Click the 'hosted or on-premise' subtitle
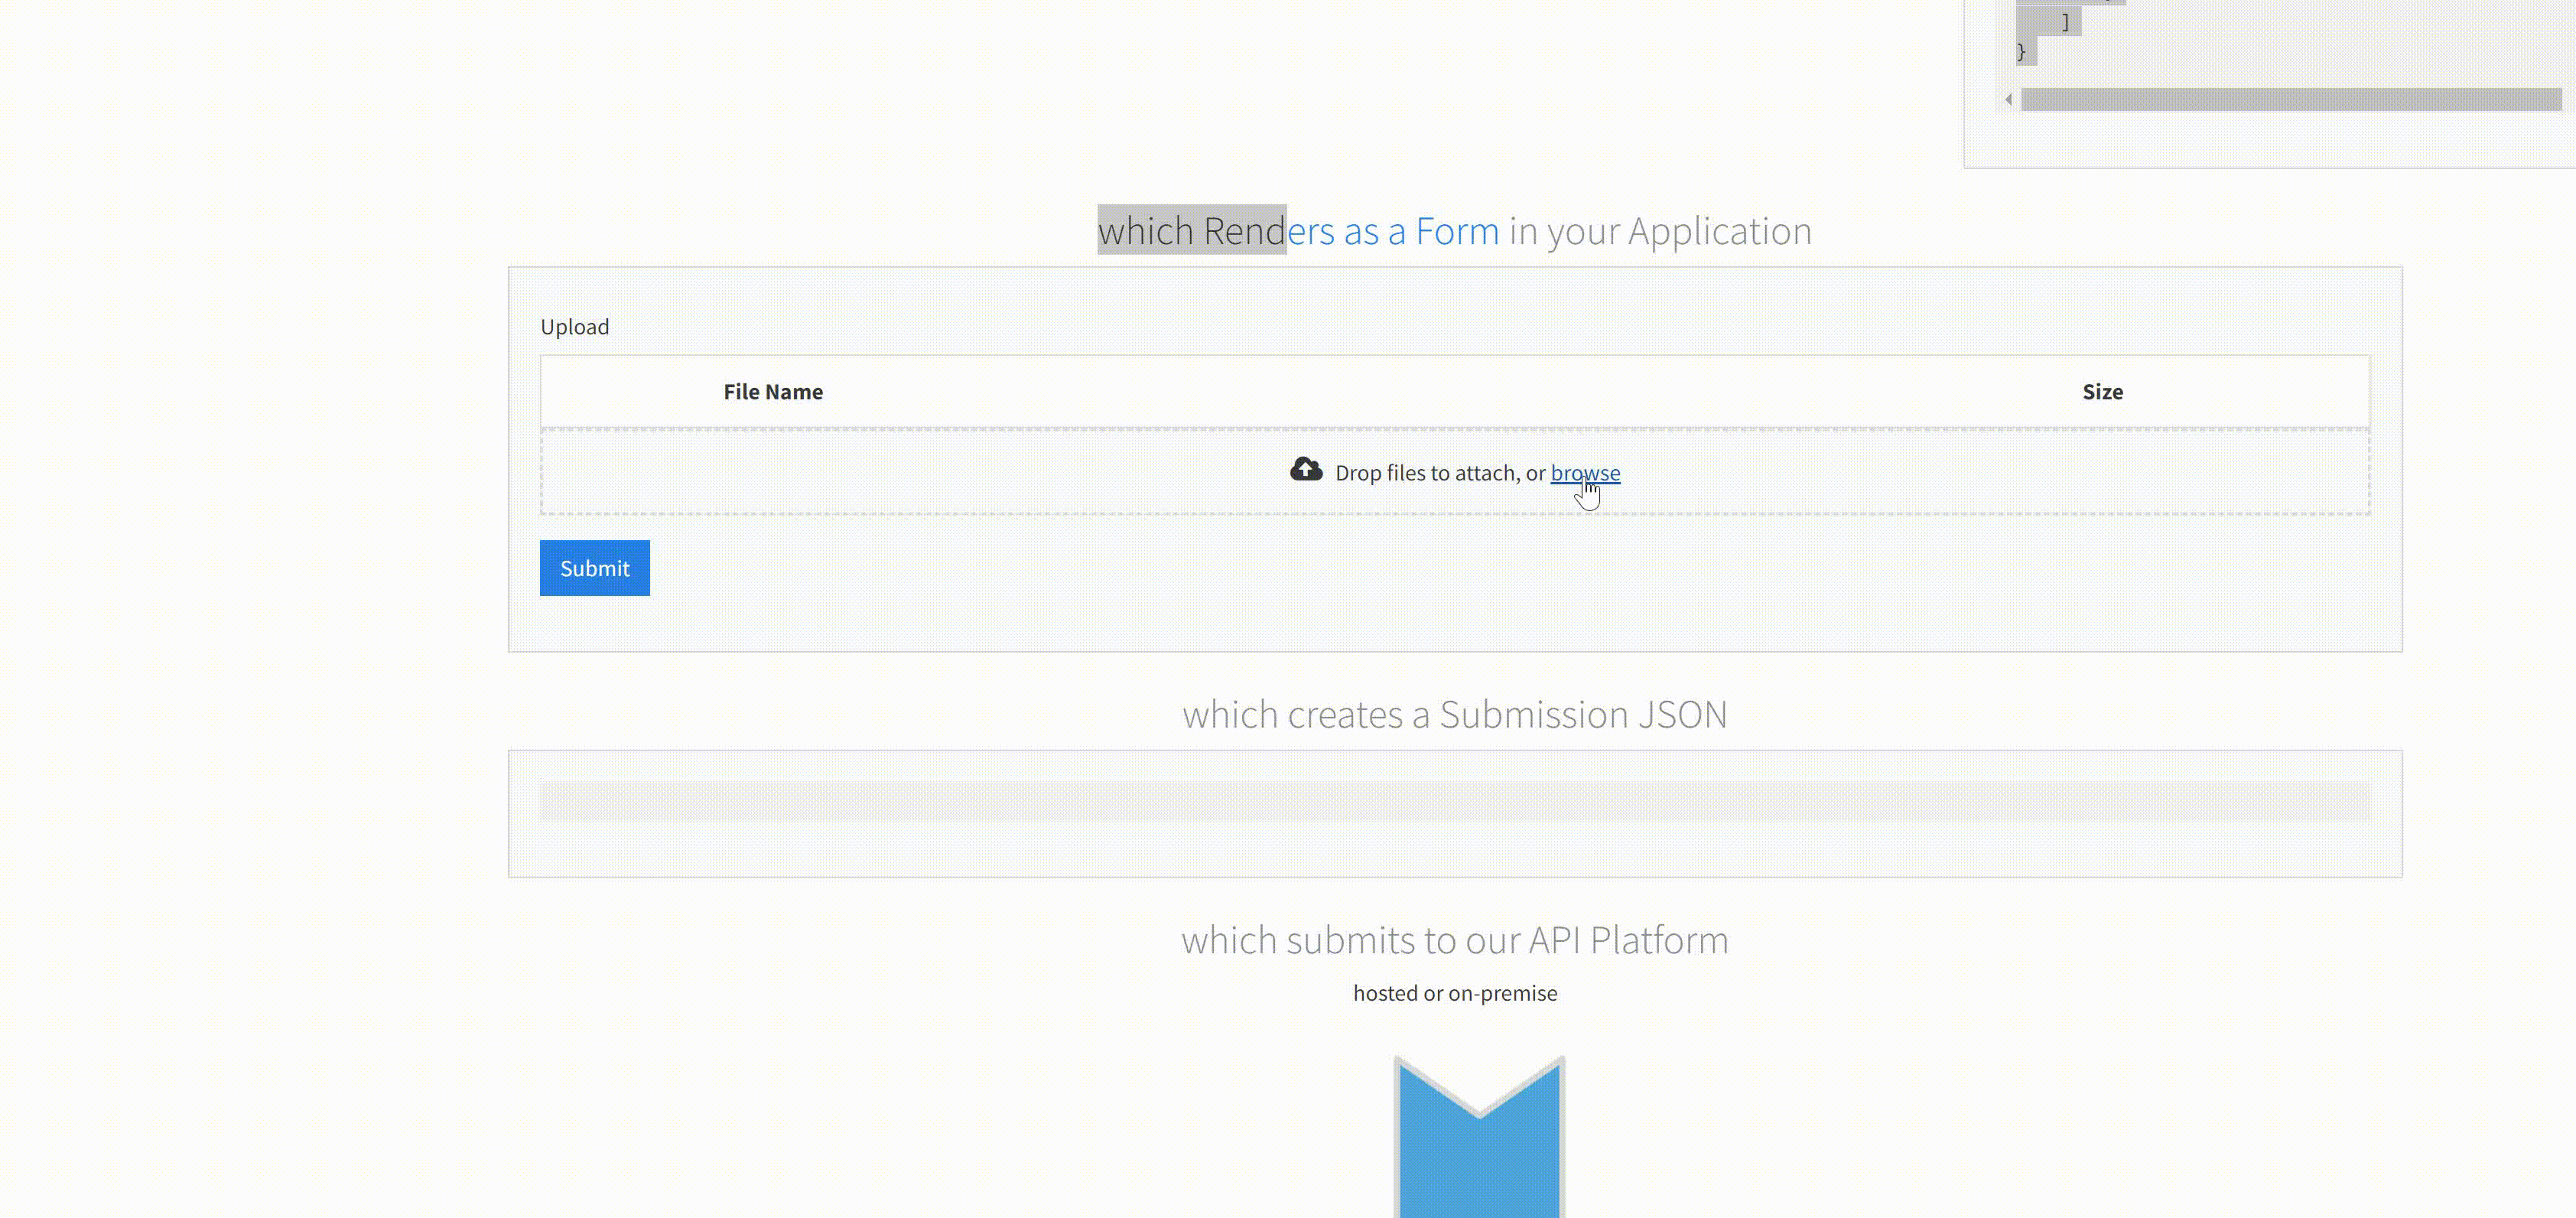 tap(1455, 992)
